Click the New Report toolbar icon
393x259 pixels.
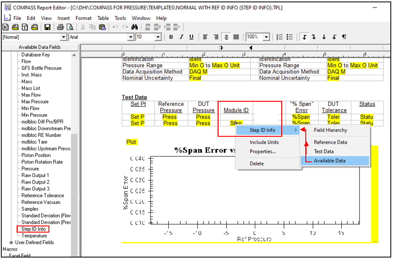[x=6, y=27]
